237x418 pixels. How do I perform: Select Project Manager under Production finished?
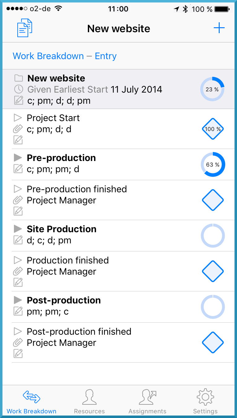(62, 272)
